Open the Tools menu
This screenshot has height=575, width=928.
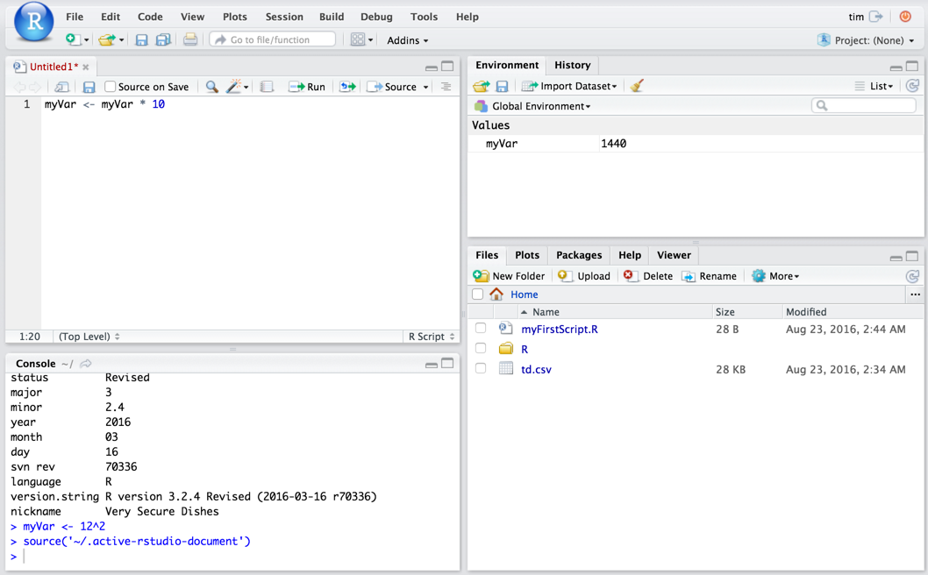click(424, 17)
